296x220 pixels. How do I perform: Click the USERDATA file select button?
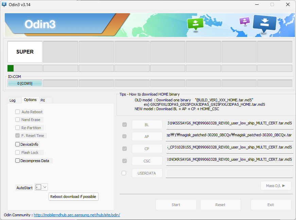(147, 173)
